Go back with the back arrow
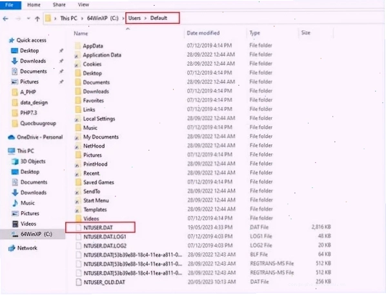 5,19
